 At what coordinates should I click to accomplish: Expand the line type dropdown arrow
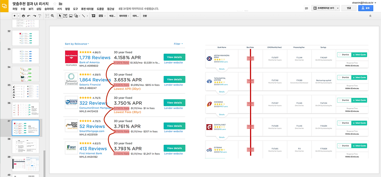pyautogui.click(x=88, y=16)
